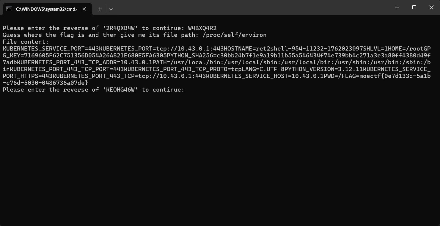Close the cmd.exe terminal tab

tap(84, 9)
